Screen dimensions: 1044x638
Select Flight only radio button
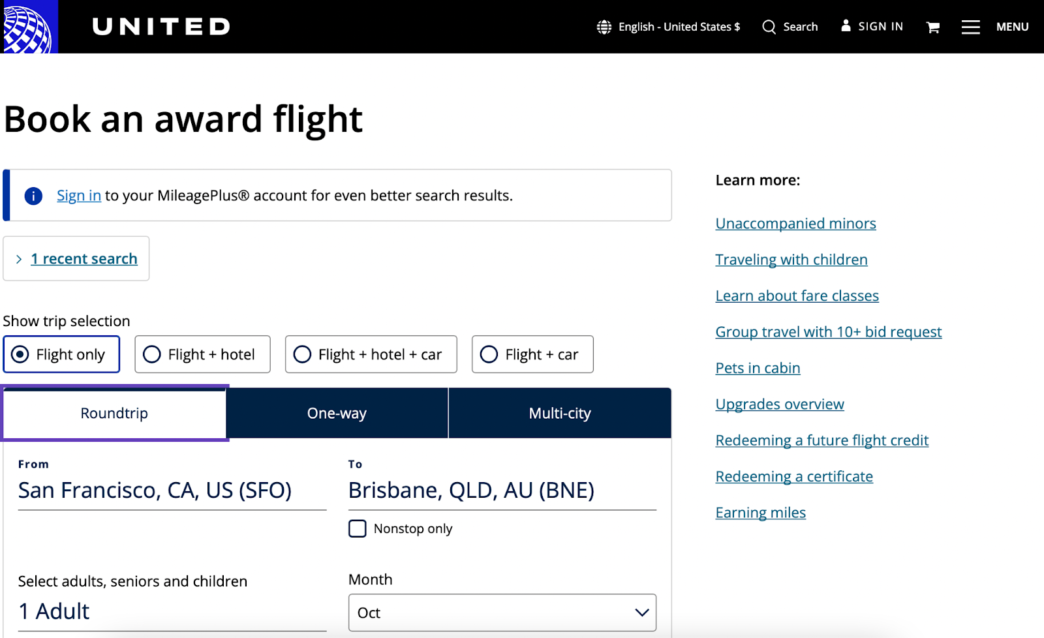pyautogui.click(x=20, y=354)
